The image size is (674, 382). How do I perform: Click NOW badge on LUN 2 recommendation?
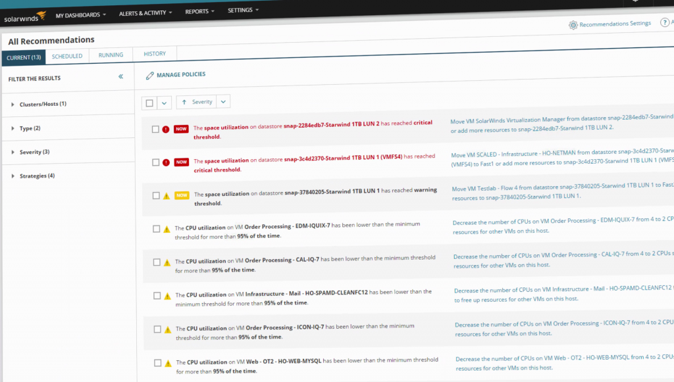click(x=182, y=129)
